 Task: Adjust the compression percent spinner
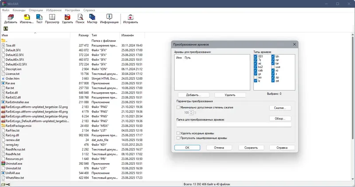tap(191, 113)
